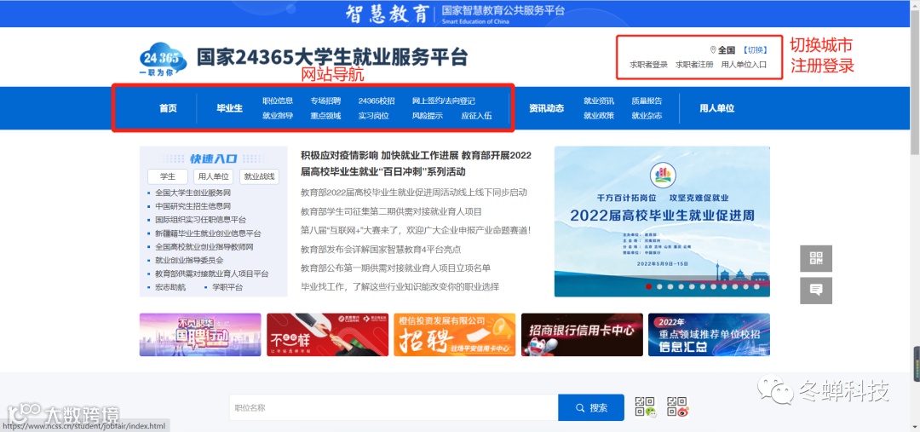Open 重点领域 navigation item
The width and height of the screenshot is (920, 432).
click(x=325, y=116)
